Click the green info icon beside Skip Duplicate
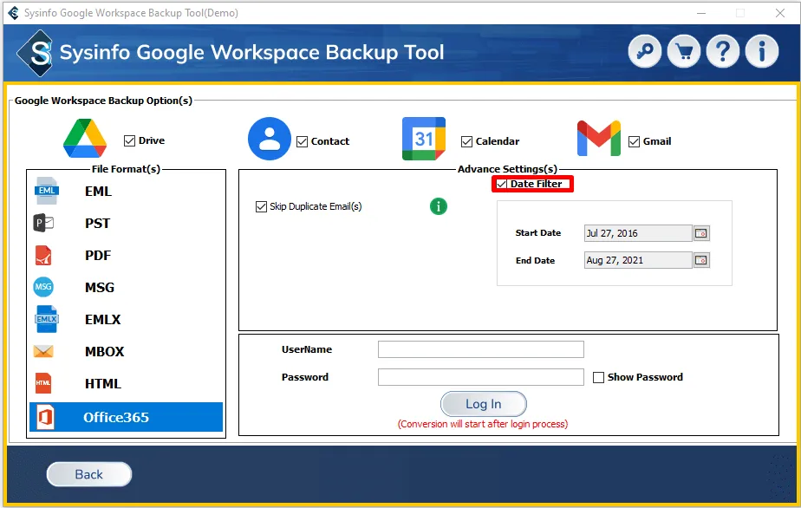 [x=439, y=206]
